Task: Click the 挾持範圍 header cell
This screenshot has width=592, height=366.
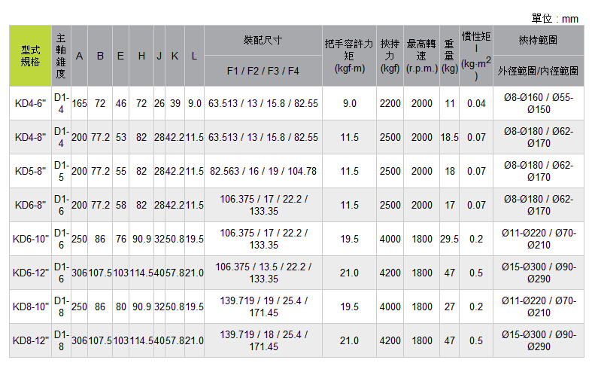Action: [538, 38]
